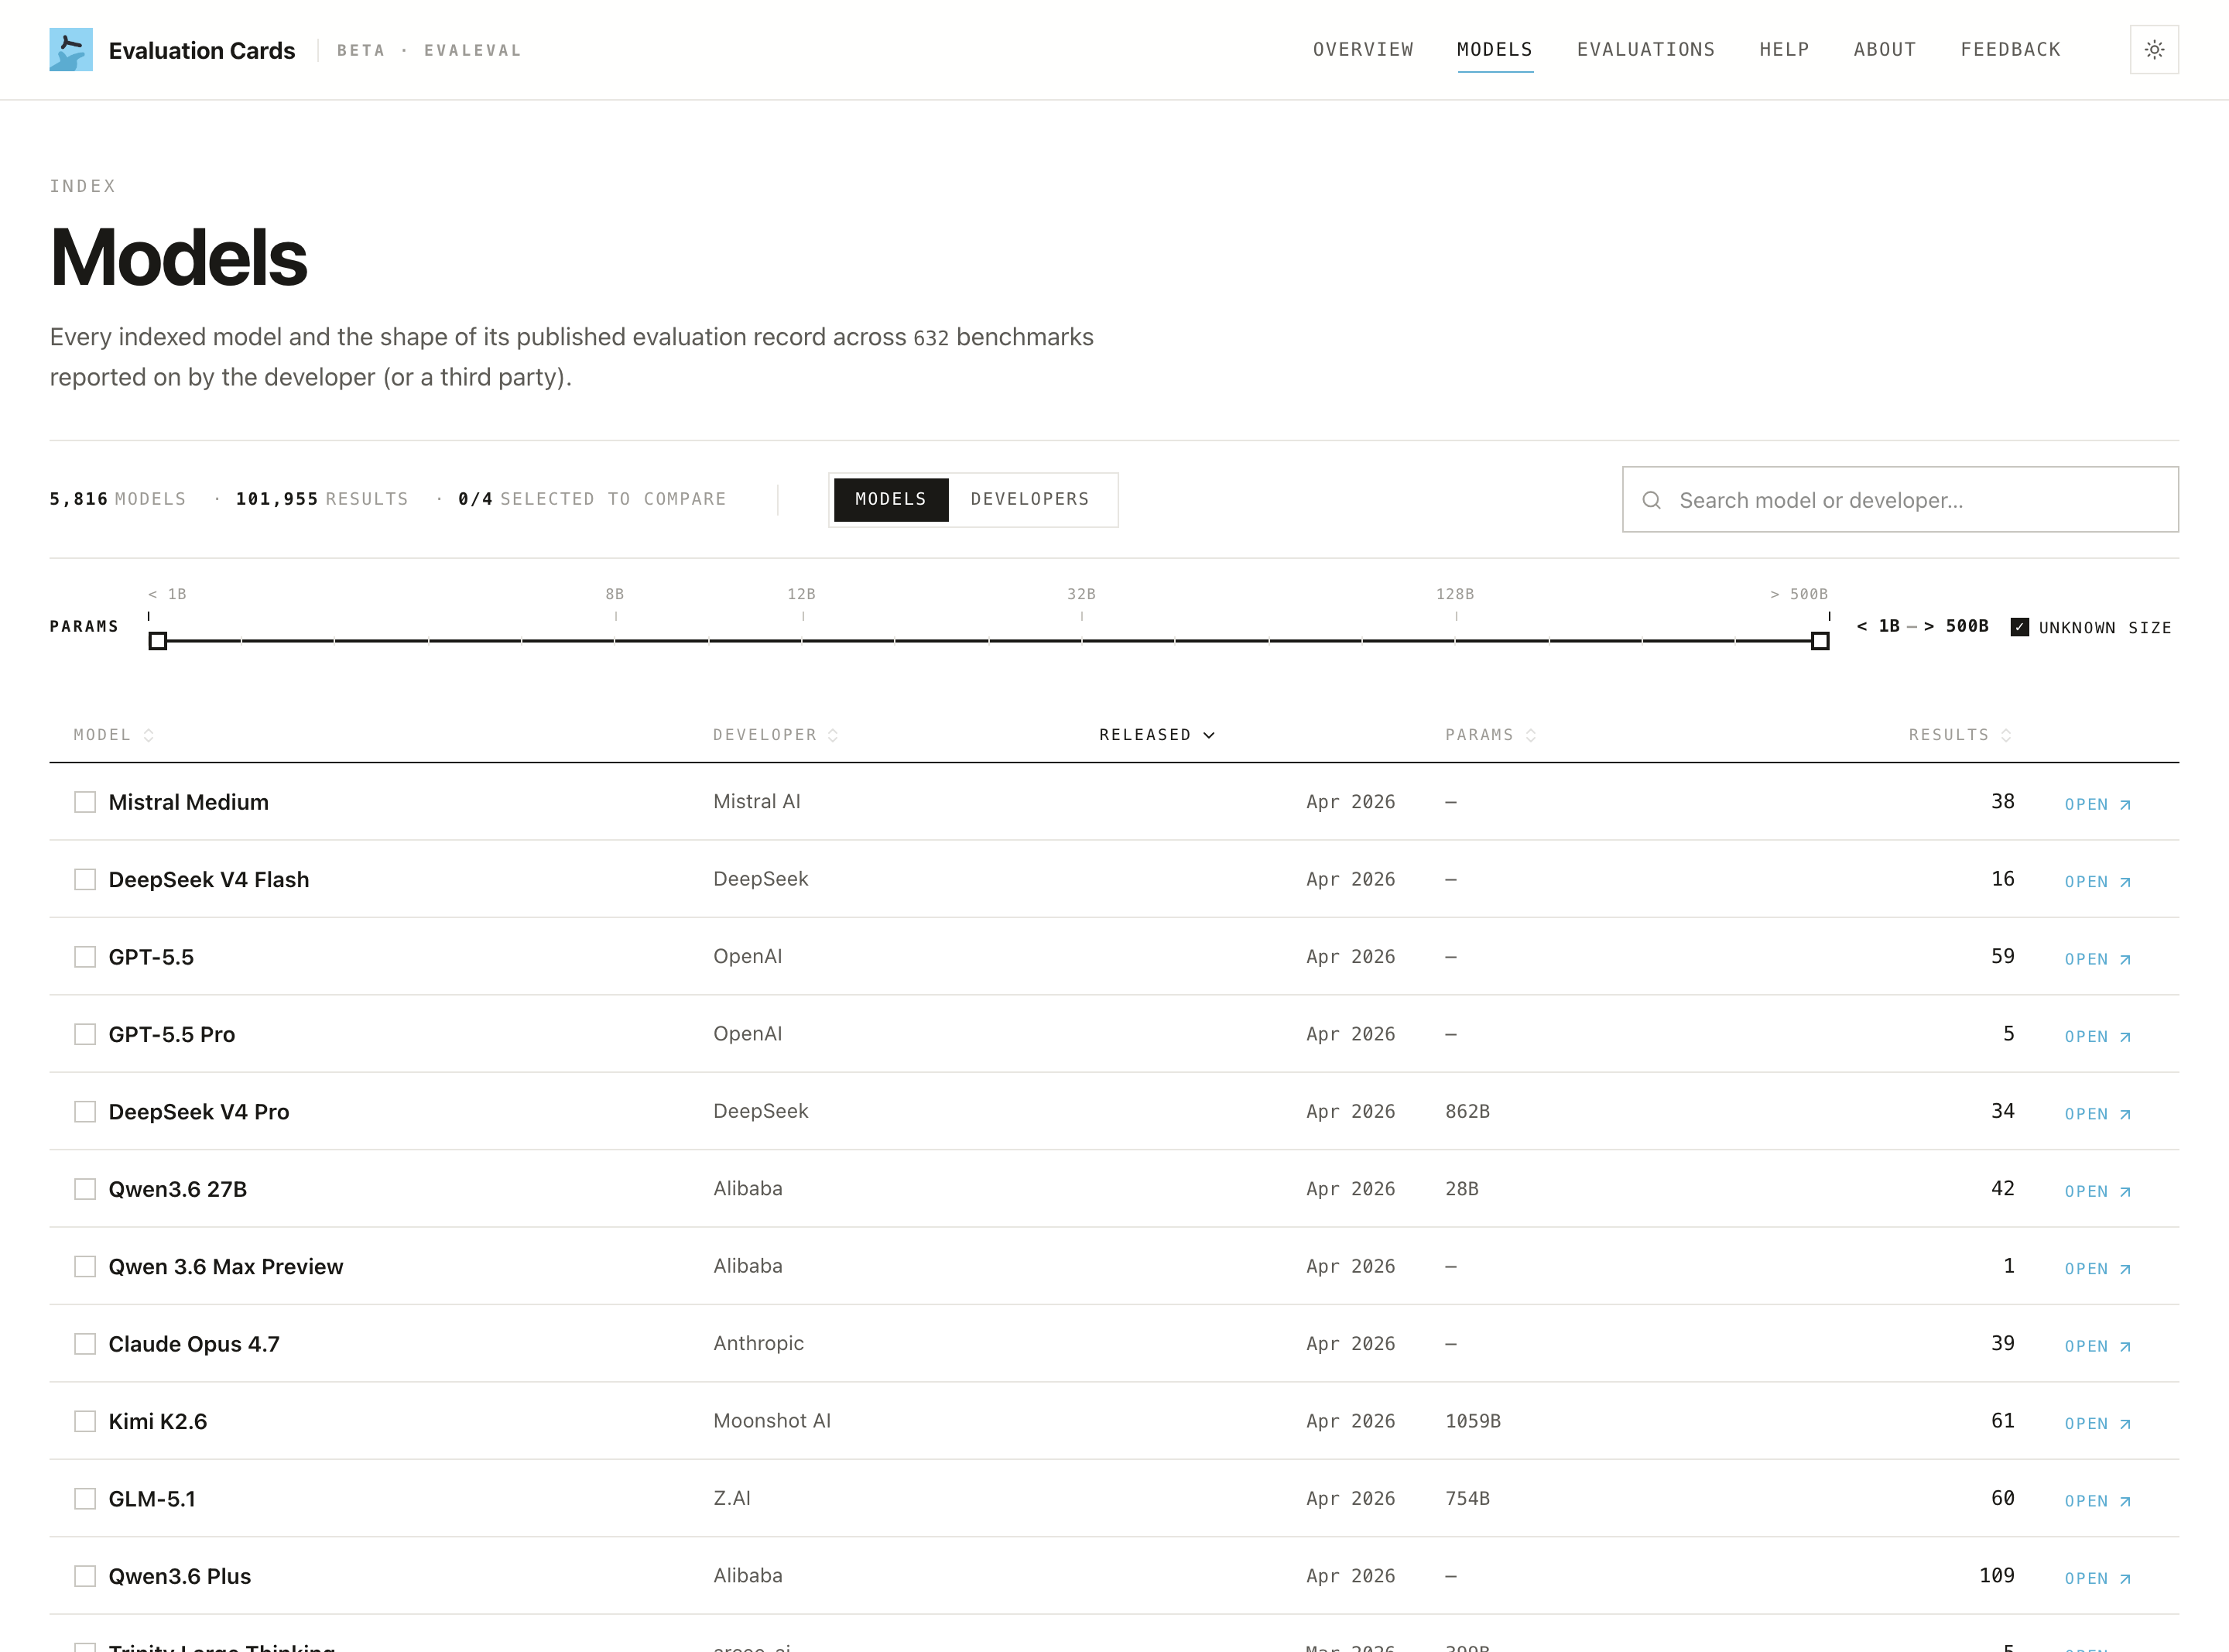Click the 754B params value

point(1467,1498)
